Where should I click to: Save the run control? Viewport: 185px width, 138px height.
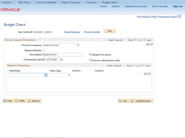pos(8,101)
